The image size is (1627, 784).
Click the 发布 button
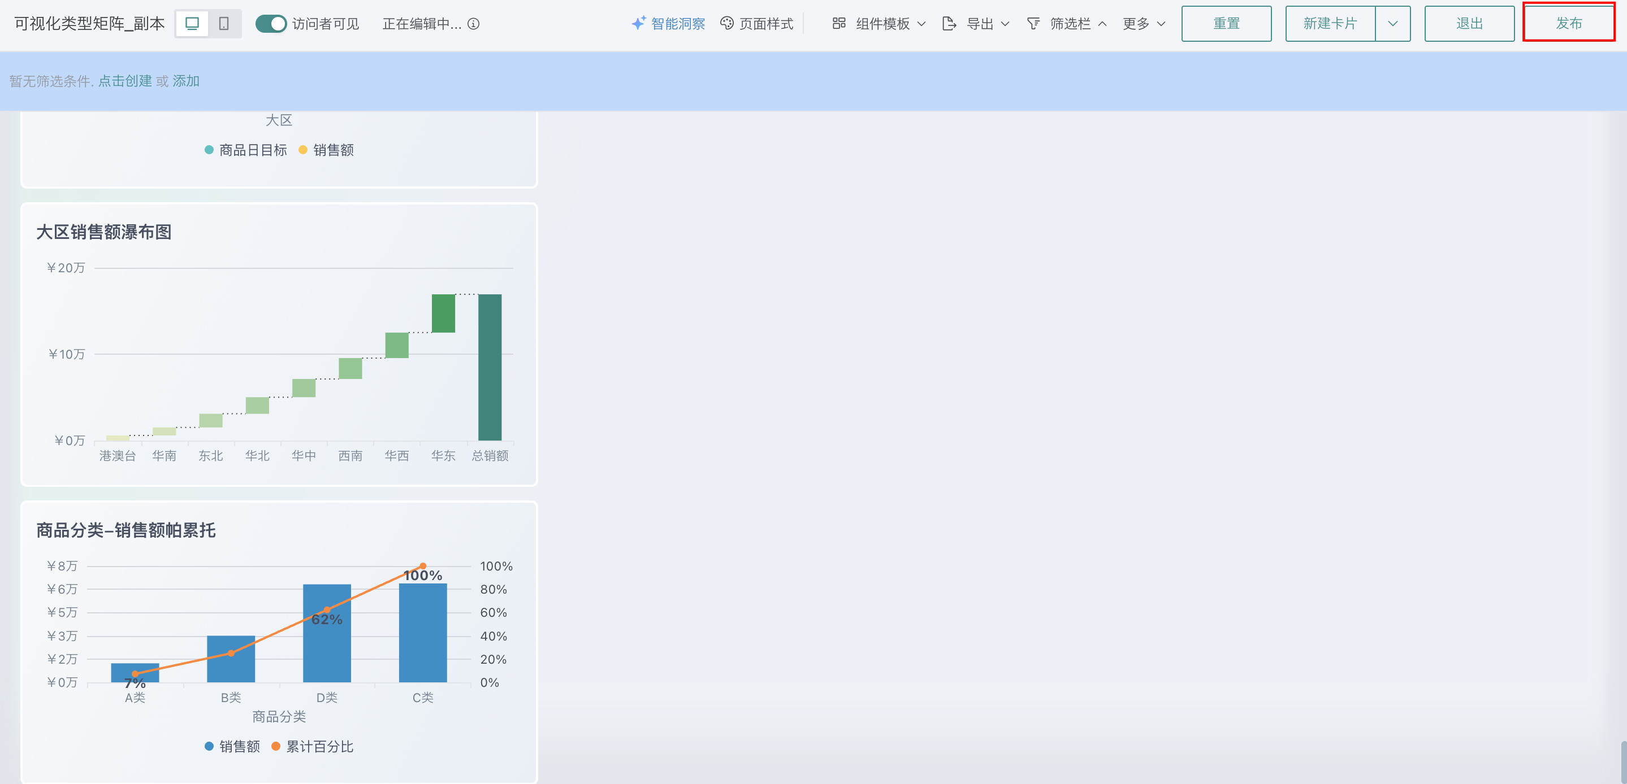(1569, 23)
